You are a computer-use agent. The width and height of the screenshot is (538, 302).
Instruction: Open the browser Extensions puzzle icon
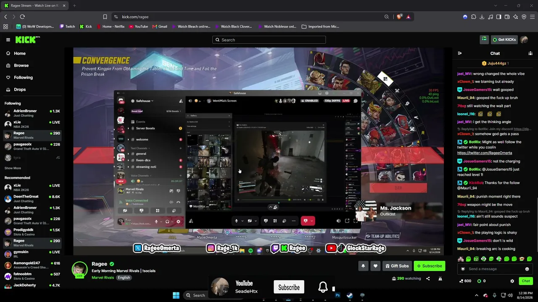[x=474, y=17]
